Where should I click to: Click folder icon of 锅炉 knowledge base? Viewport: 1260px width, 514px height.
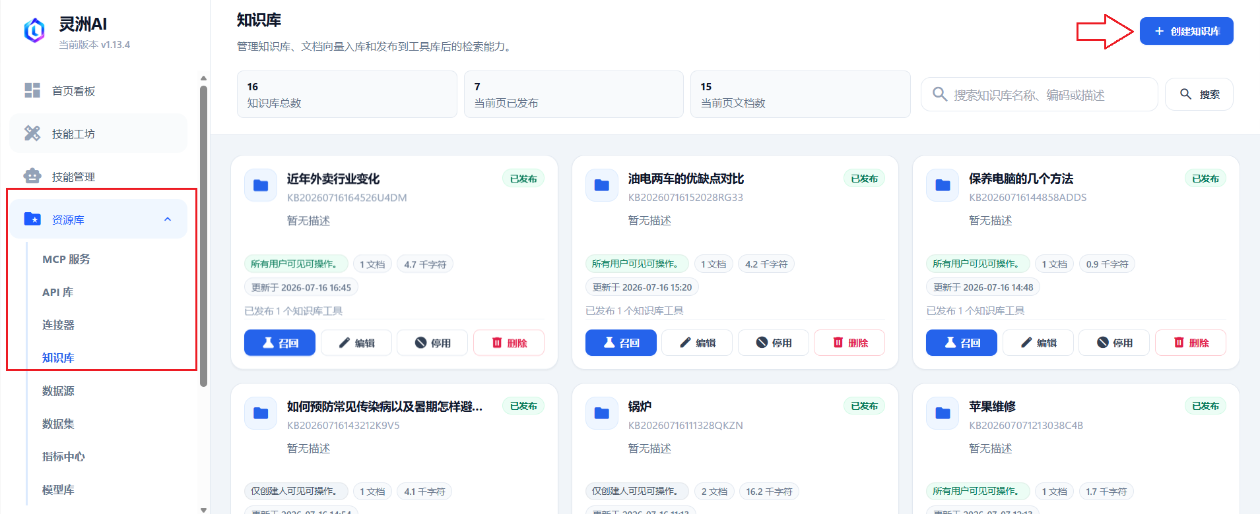coord(602,413)
